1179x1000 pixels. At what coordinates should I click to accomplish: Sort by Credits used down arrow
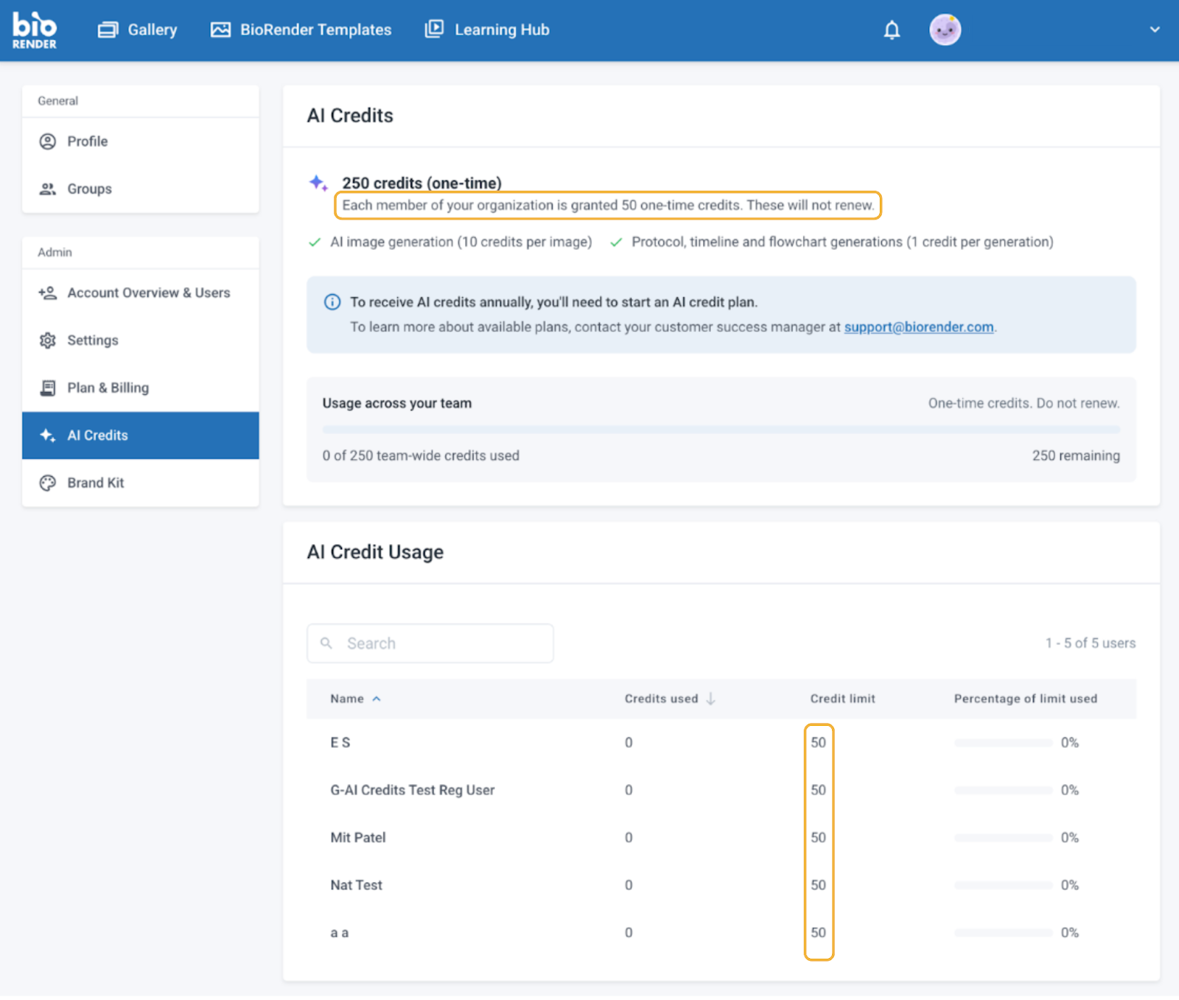(x=710, y=699)
